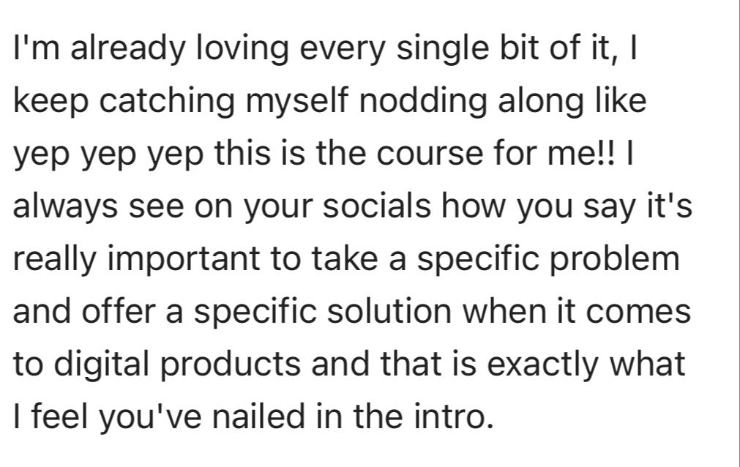Click the word 'catching' in second line
740x467 pixels.
tap(167, 102)
